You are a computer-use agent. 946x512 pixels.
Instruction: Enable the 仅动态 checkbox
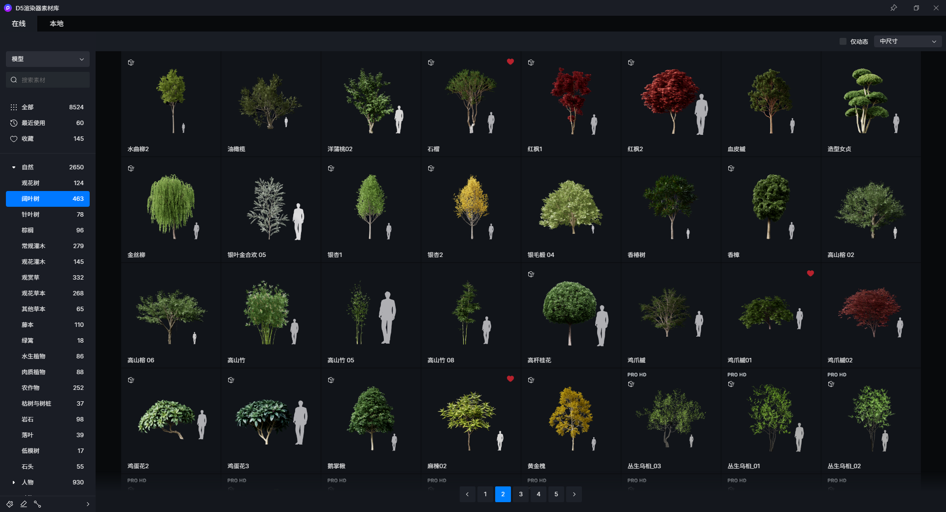[x=843, y=42]
